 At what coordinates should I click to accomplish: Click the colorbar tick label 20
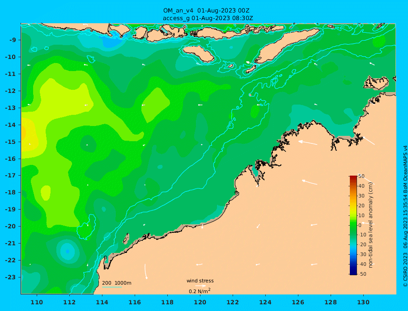(x=361, y=206)
